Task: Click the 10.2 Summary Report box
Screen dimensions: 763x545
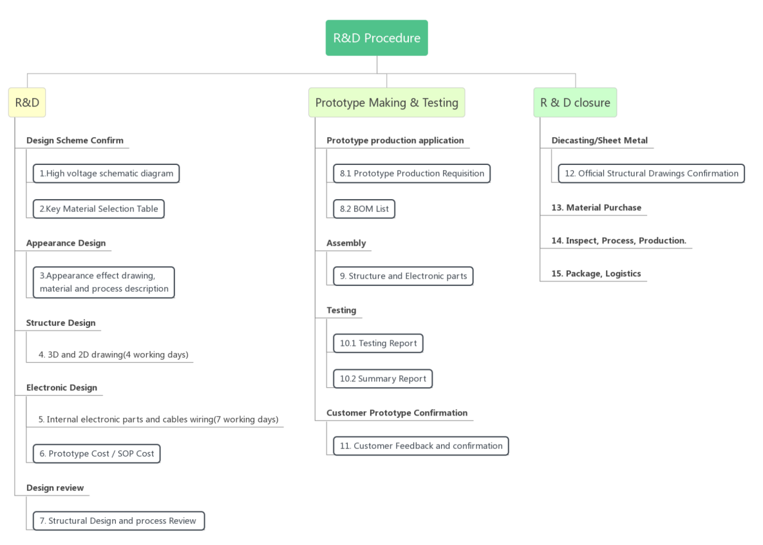Action: (x=382, y=379)
